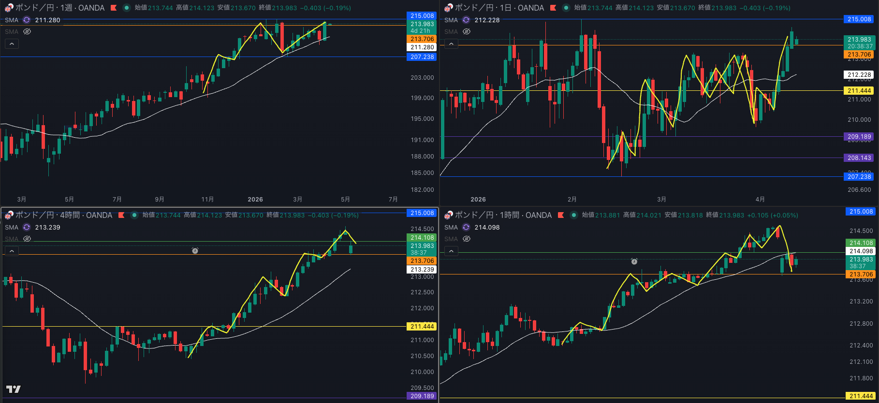Collapse the indicator legend on the 1日 chart
Viewport: 879px width, 403px height.
coord(451,44)
